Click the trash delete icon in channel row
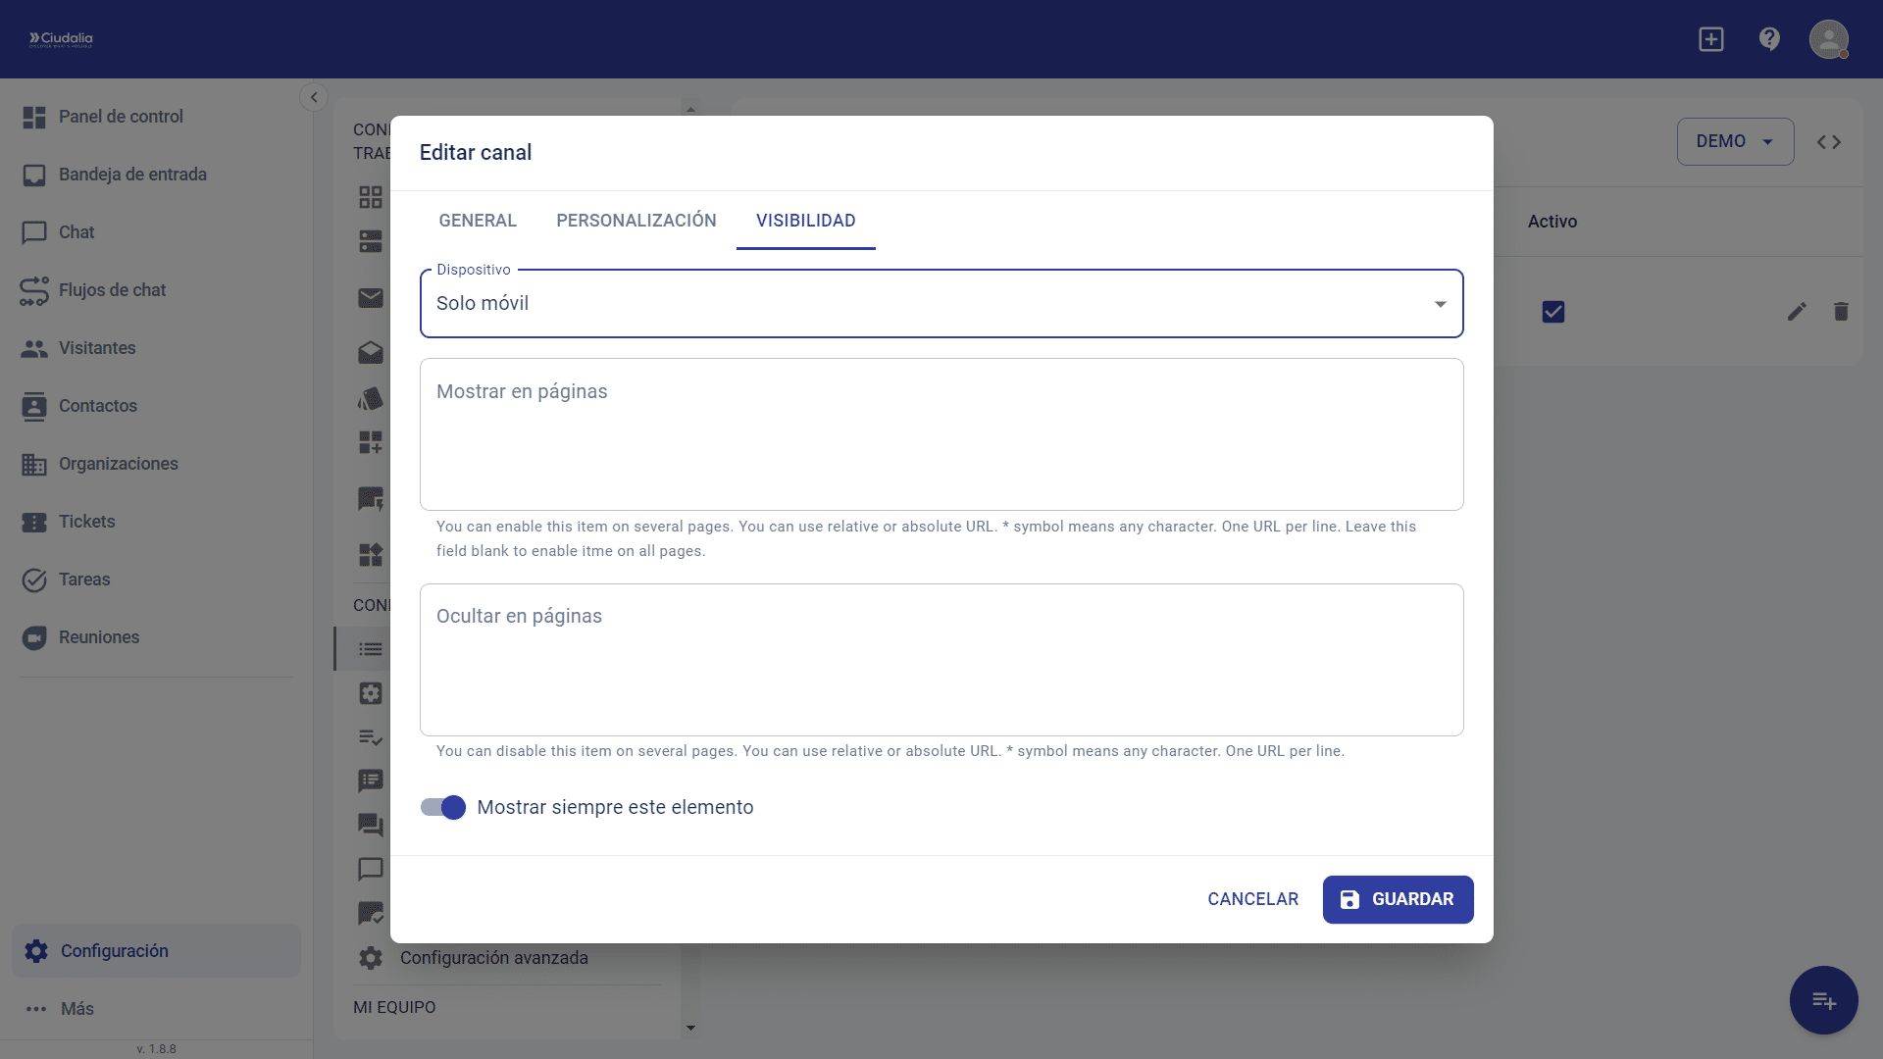 tap(1841, 312)
